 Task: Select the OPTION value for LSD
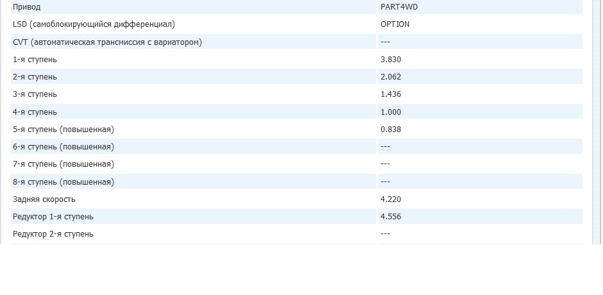(395, 24)
